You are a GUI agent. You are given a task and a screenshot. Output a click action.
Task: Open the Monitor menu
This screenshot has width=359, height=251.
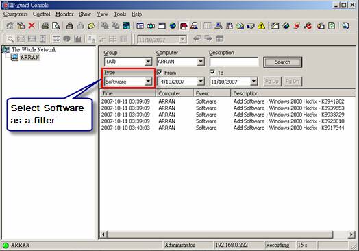(64, 14)
